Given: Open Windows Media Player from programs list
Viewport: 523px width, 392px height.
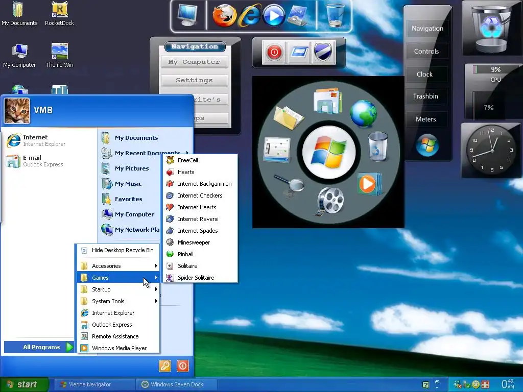Looking at the screenshot, I should pyautogui.click(x=118, y=348).
